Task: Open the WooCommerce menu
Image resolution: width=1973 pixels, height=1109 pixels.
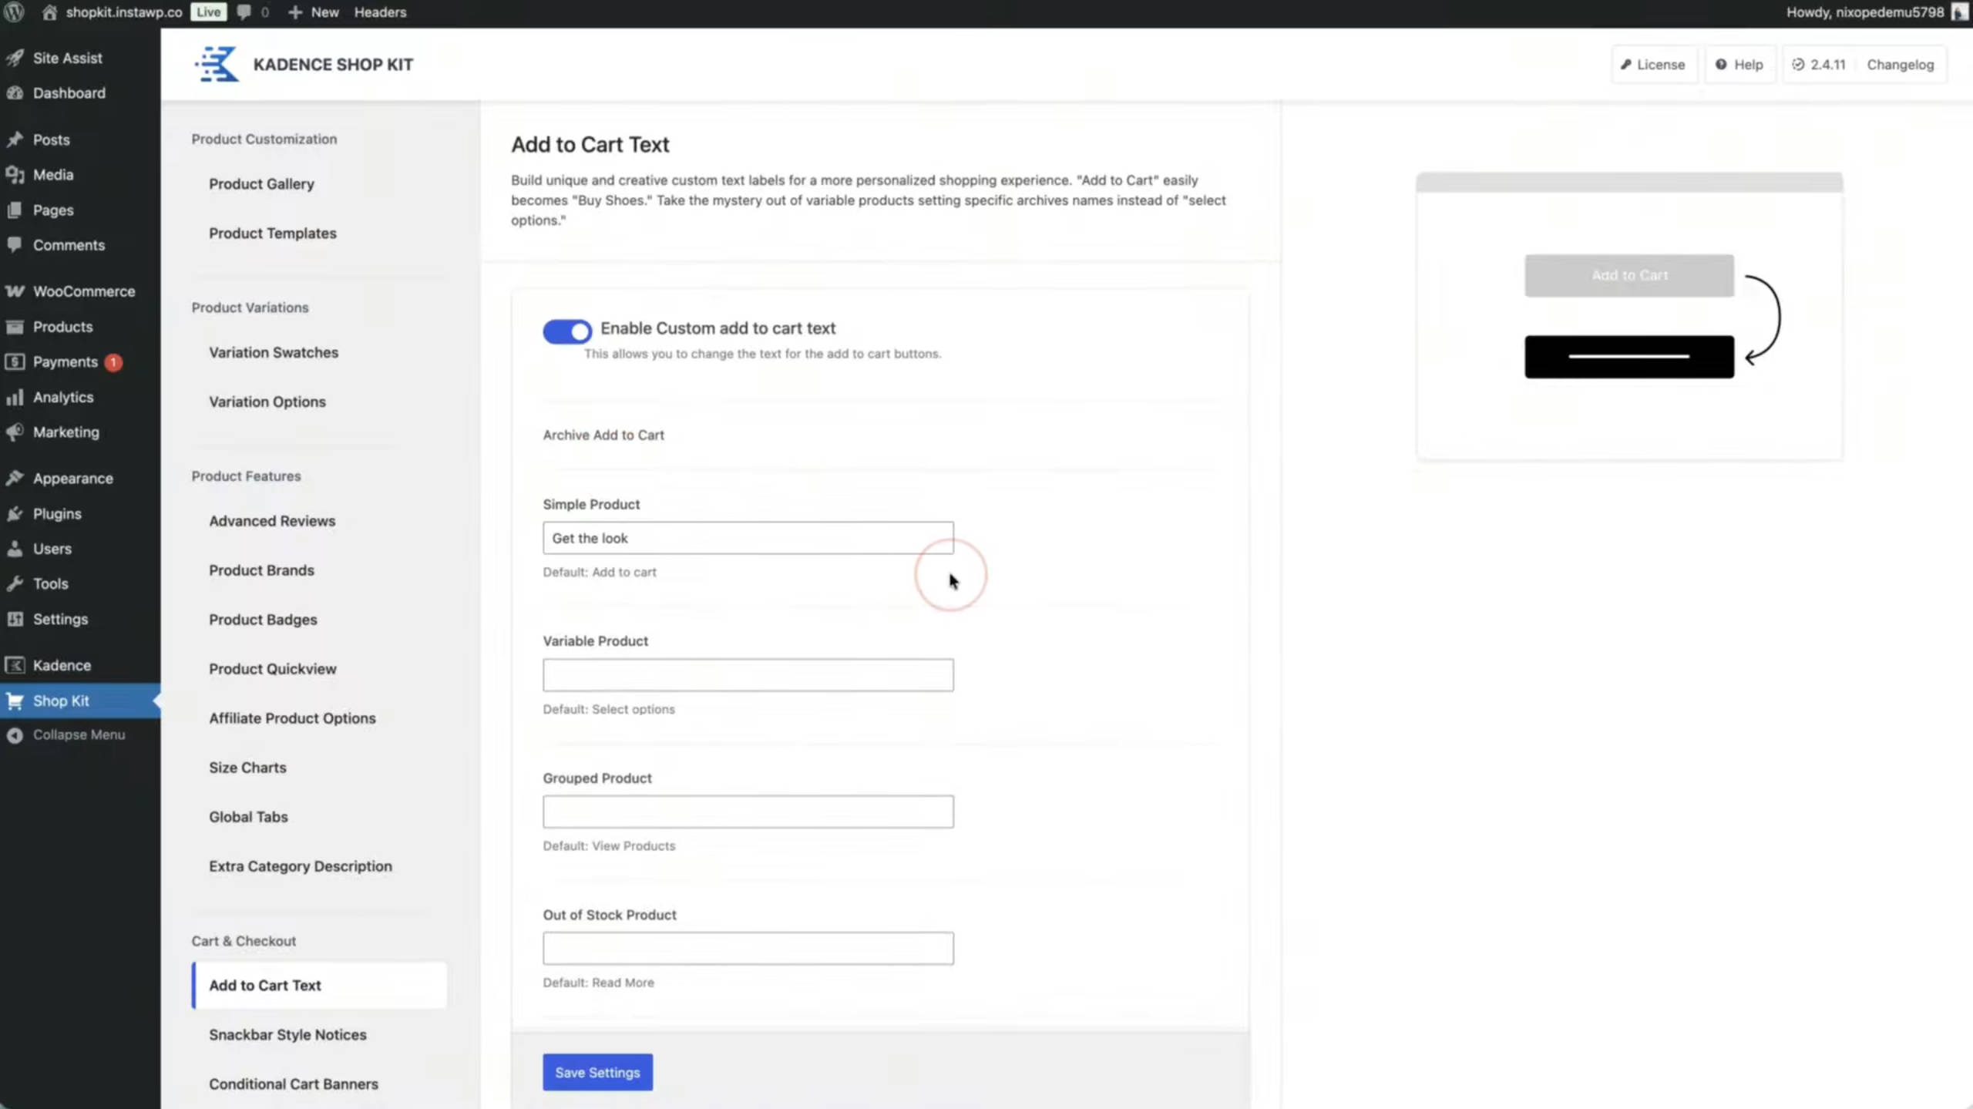Action: pyautogui.click(x=84, y=291)
